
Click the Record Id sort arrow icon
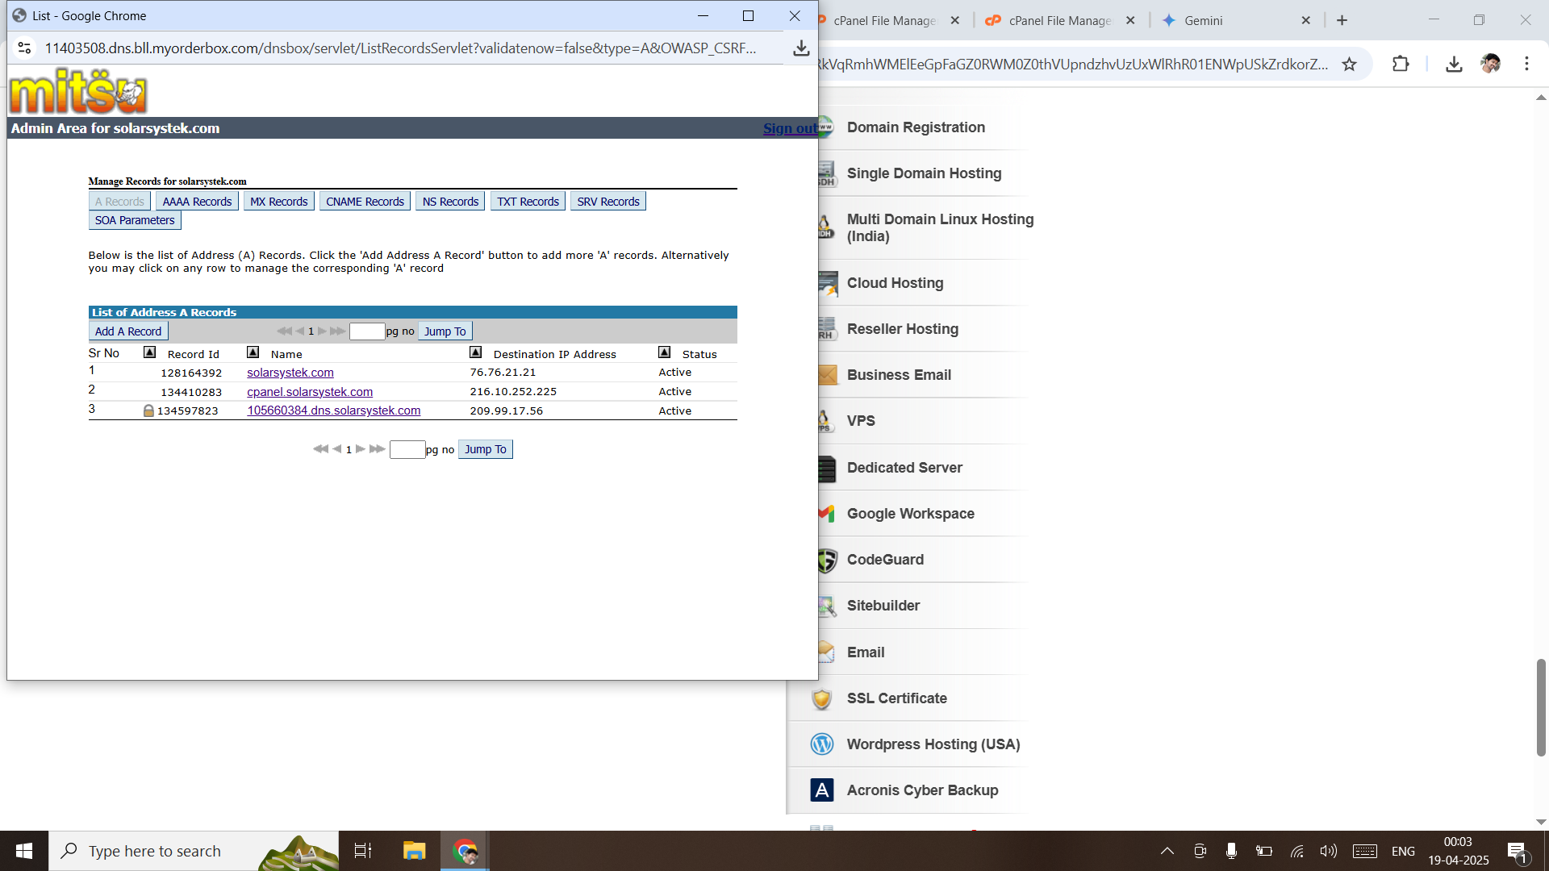pyautogui.click(x=149, y=352)
